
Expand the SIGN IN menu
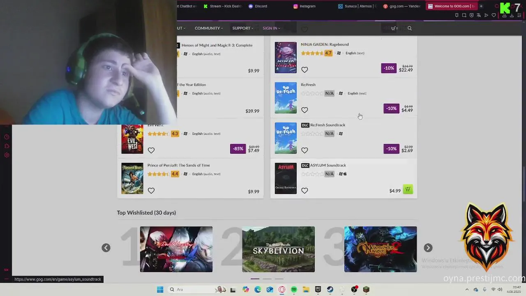pos(271,28)
